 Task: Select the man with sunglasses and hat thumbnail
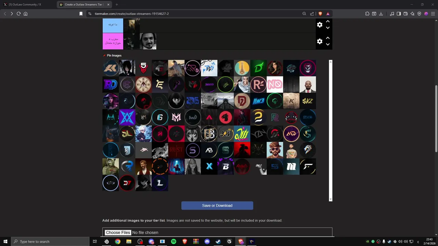click(275, 150)
